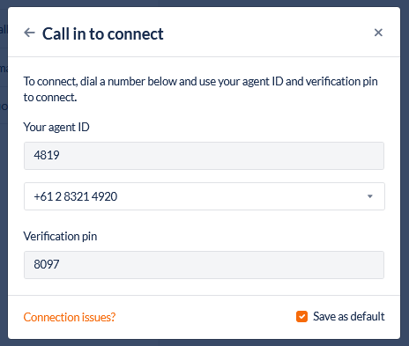This screenshot has height=346, width=409.
Task: Click the dark footer strip below the dialog
Action: (204, 342)
